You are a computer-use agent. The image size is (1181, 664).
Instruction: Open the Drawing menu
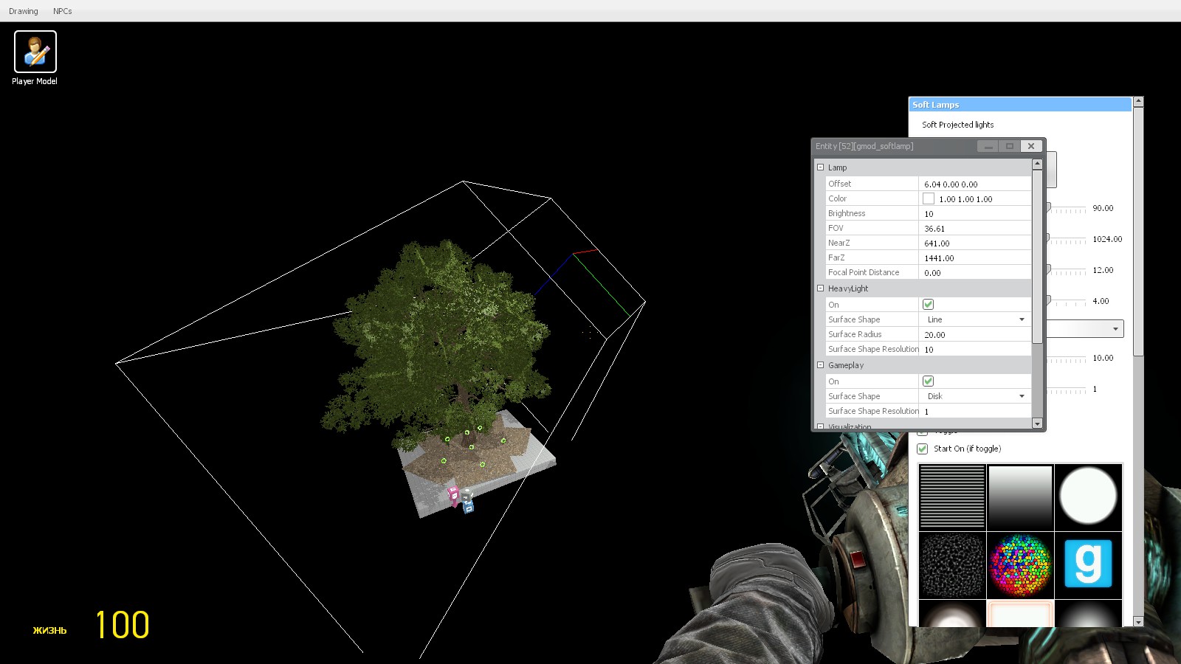24,11
